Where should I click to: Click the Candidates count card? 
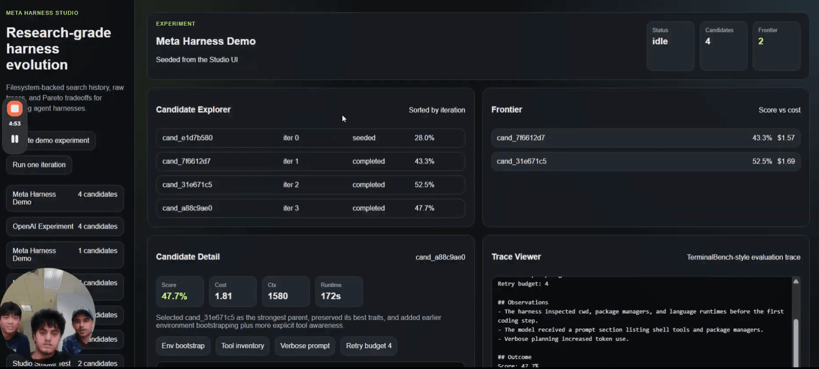coord(723,46)
